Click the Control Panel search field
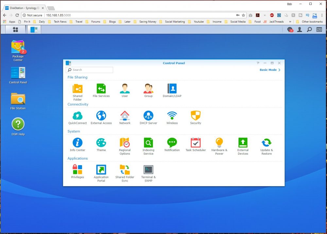 [x=90, y=70]
